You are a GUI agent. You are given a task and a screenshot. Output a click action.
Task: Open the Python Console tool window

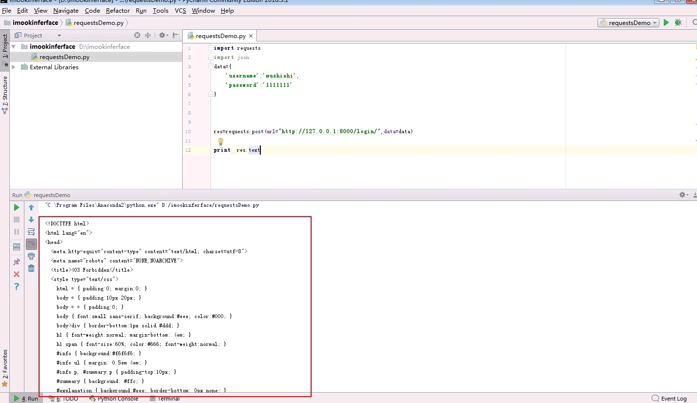[x=114, y=399]
